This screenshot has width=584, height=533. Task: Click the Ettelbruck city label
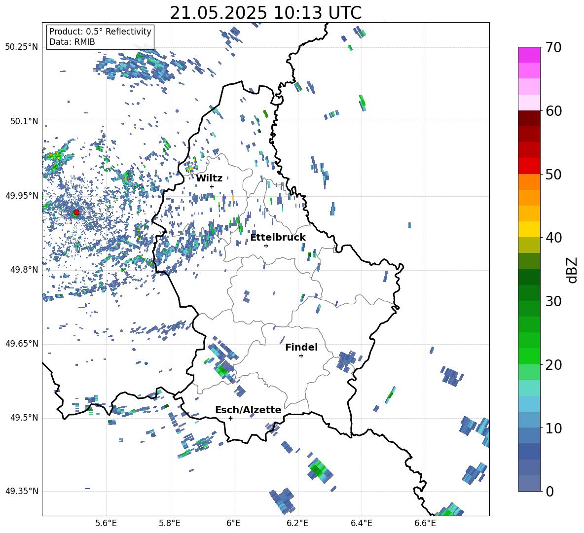coord(278,238)
